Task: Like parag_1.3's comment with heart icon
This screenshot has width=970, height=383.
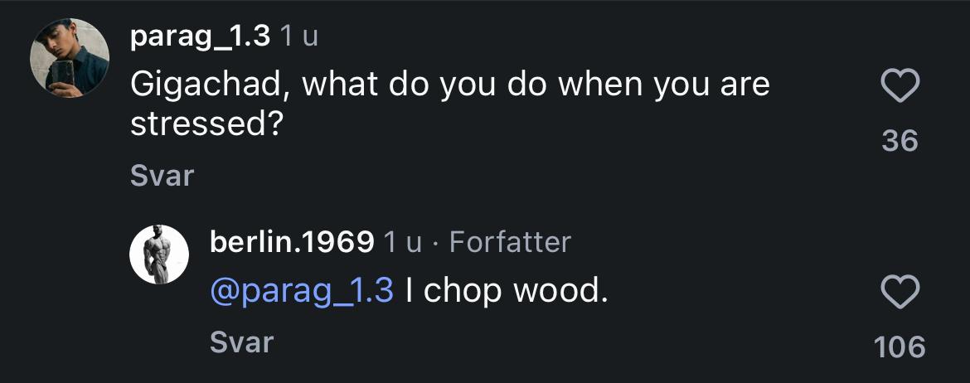Action: coord(900,86)
